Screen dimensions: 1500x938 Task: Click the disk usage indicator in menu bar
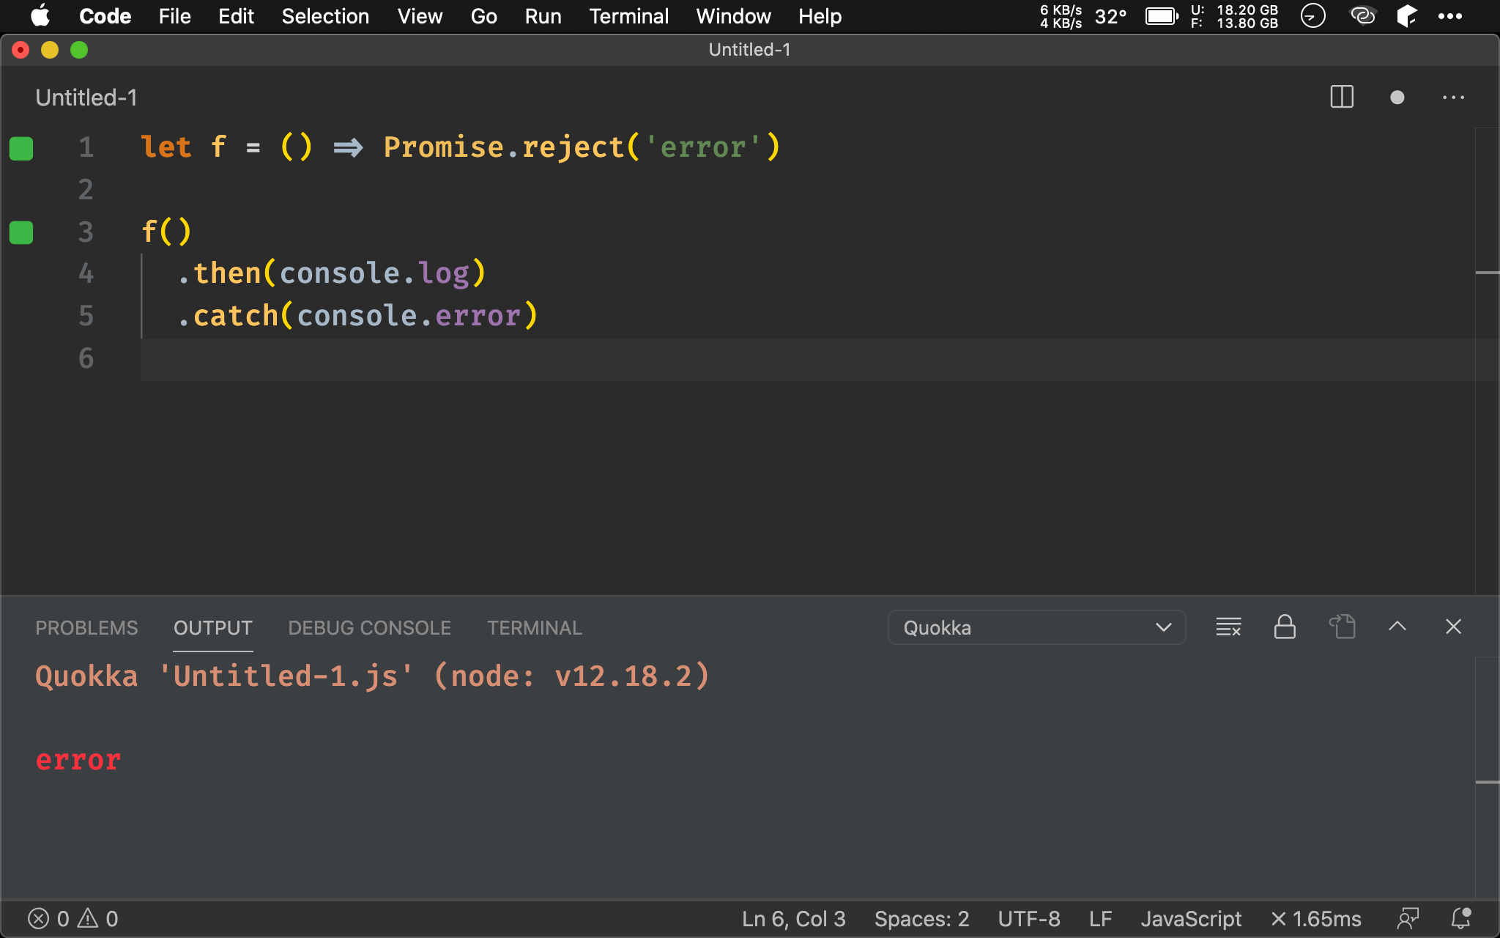coord(1234,16)
